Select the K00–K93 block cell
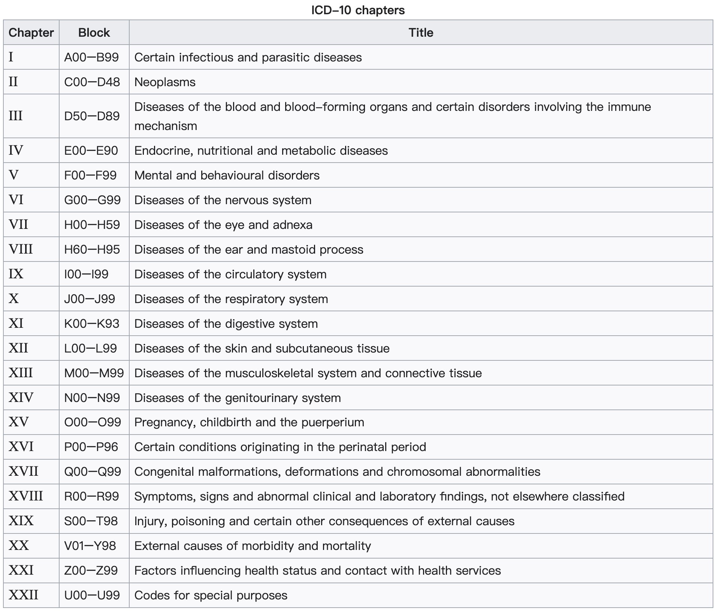716x611 pixels. pos(92,324)
